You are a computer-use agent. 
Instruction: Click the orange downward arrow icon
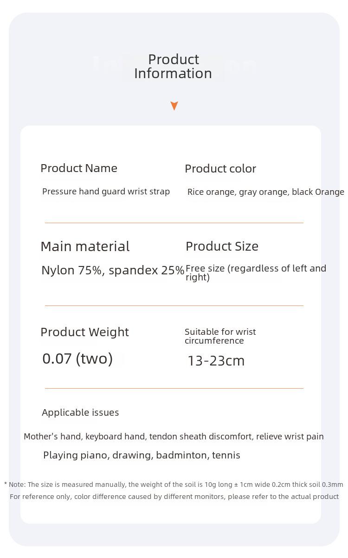coord(174,106)
